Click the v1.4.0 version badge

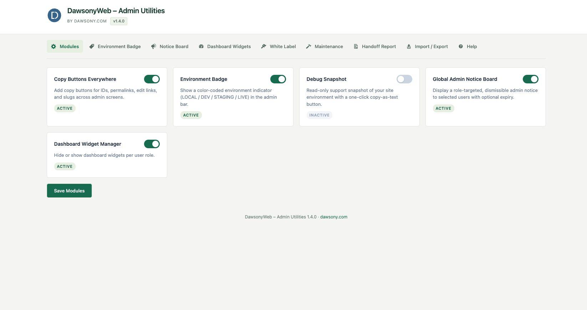[x=119, y=21]
